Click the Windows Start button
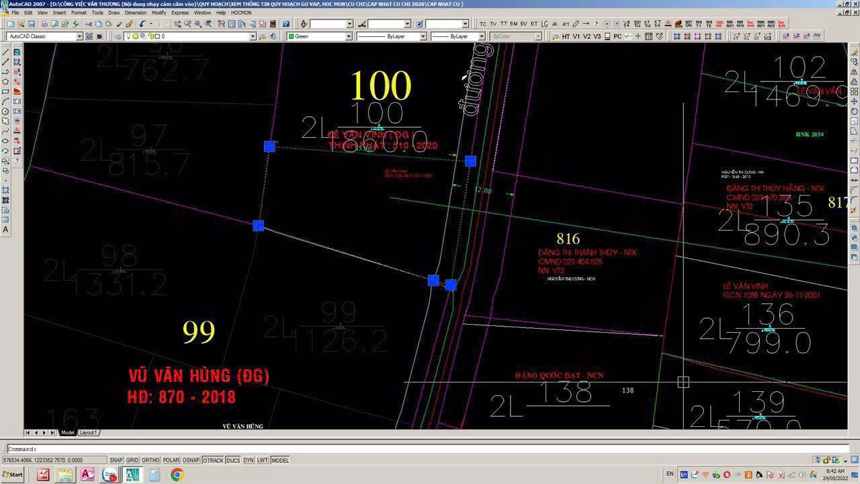The height and width of the screenshot is (484, 860). coord(12,475)
